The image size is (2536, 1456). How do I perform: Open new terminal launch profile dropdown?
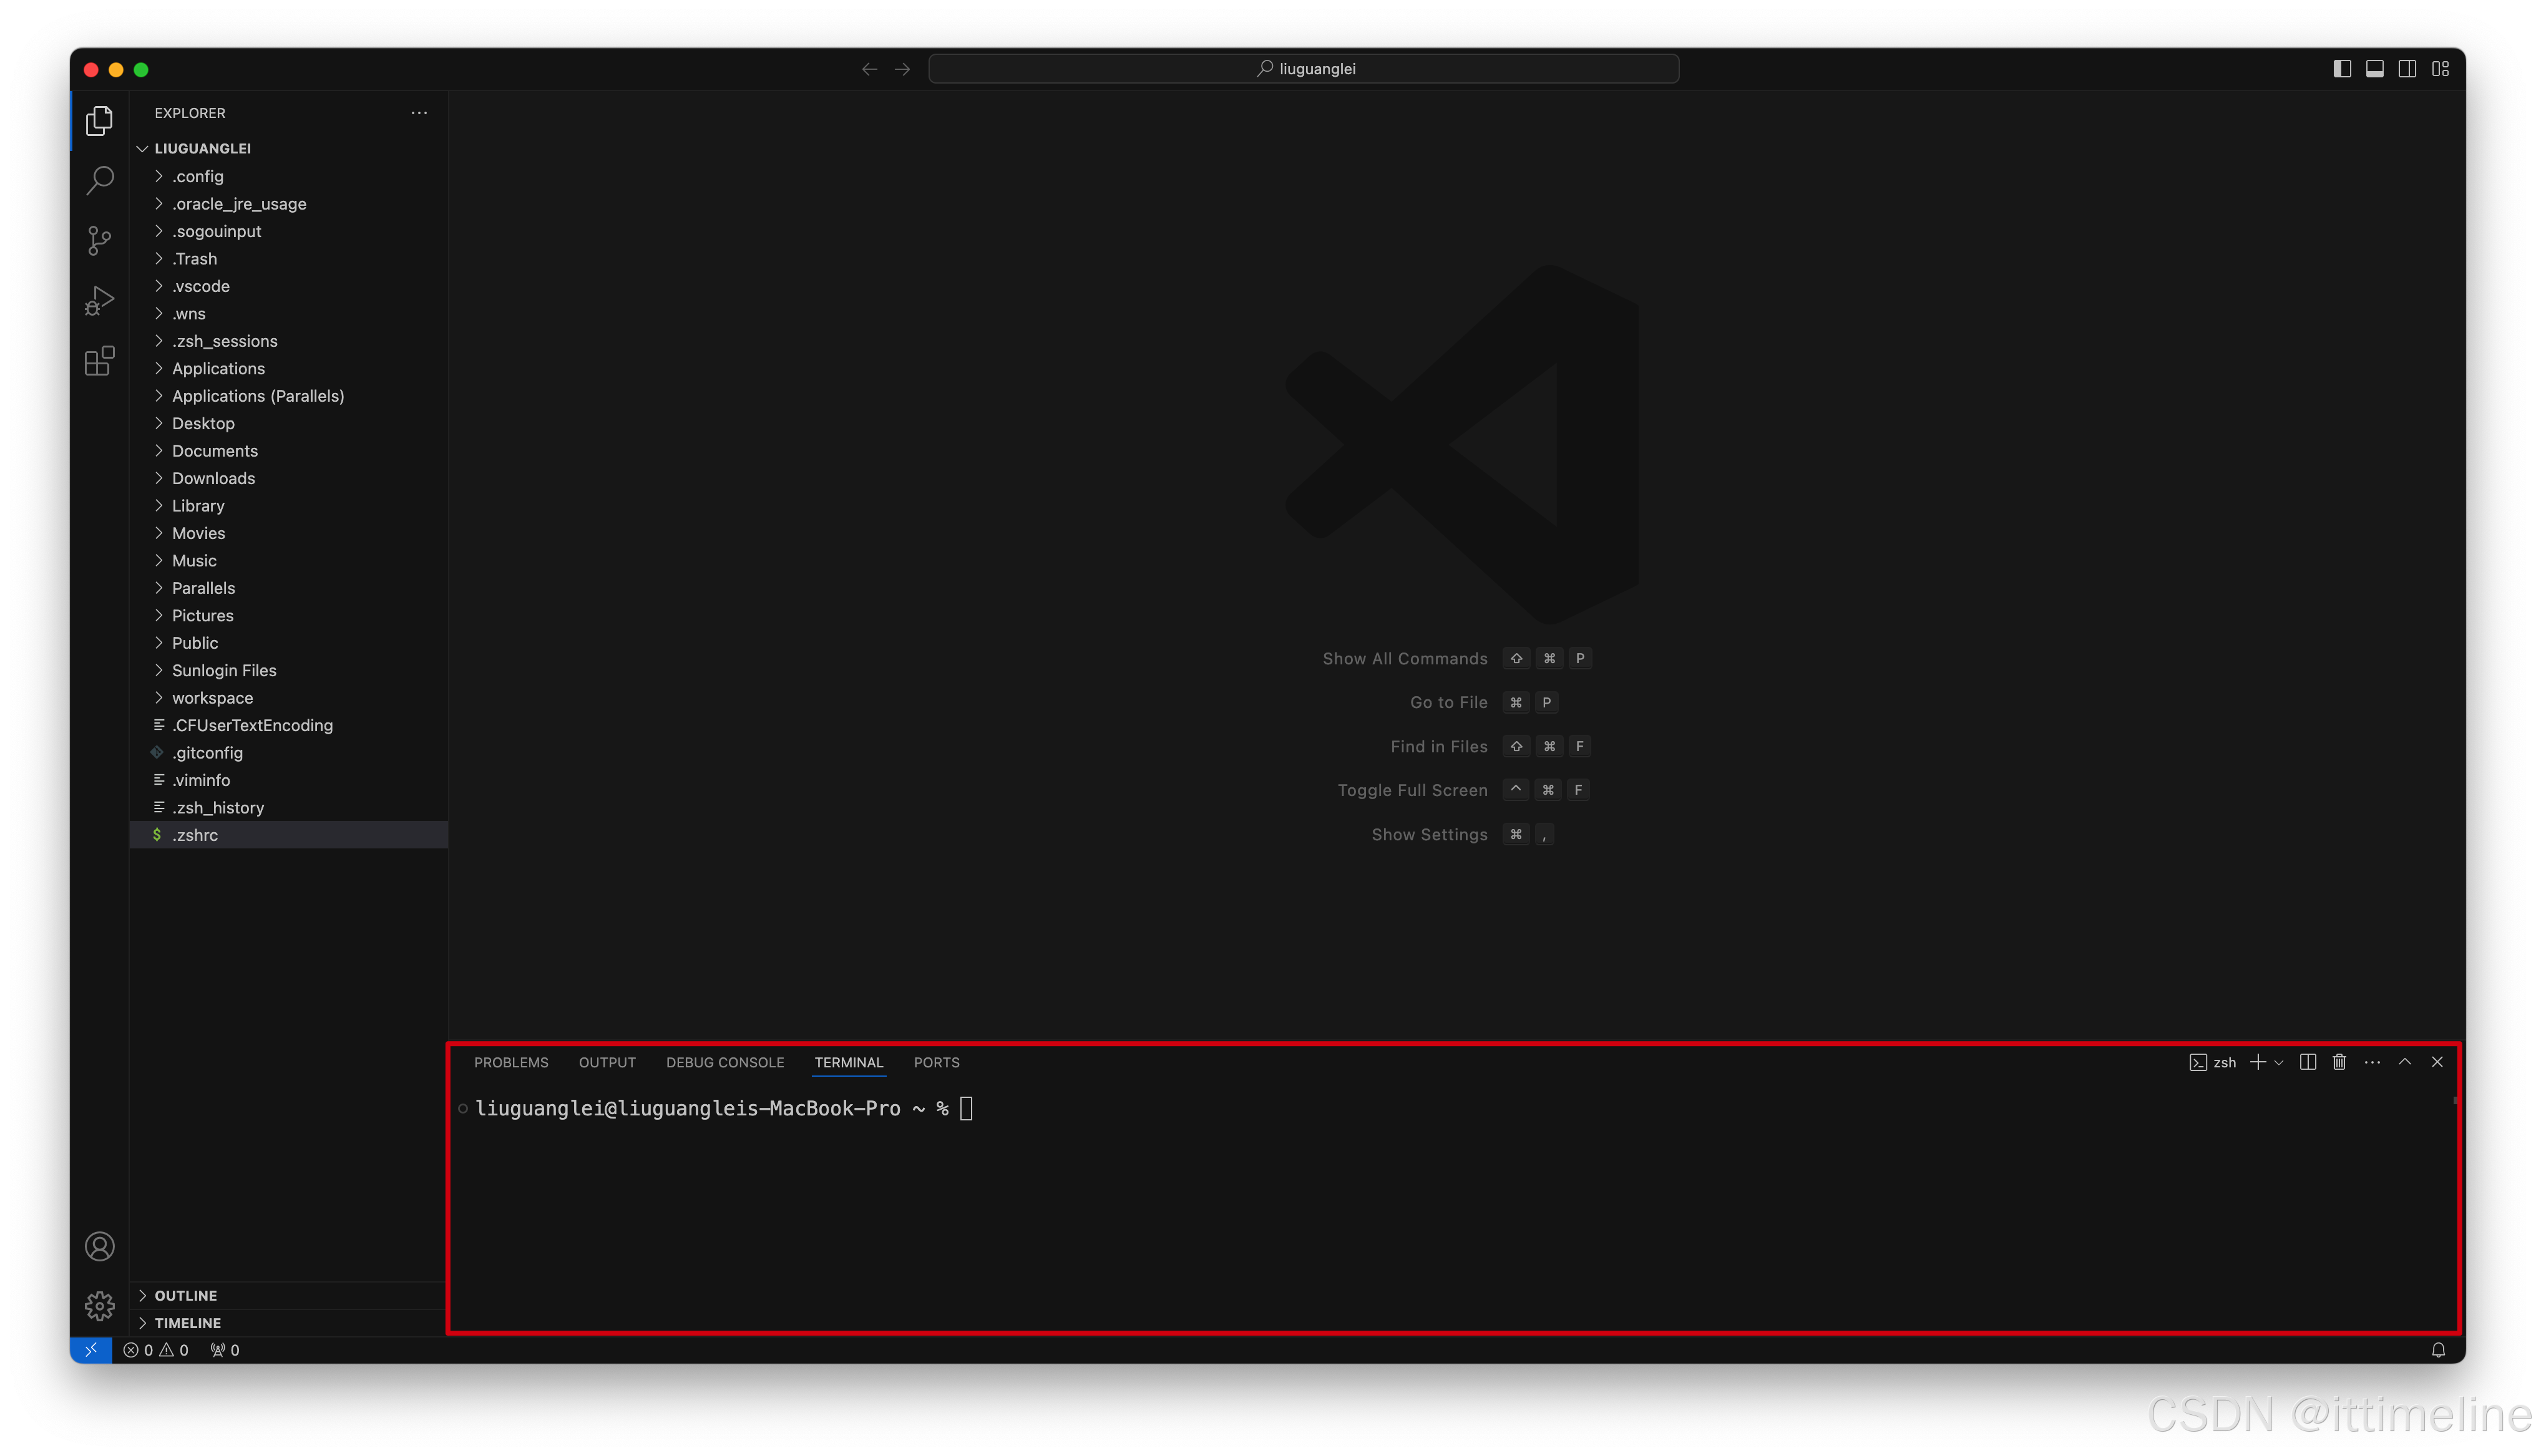coord(2279,1062)
